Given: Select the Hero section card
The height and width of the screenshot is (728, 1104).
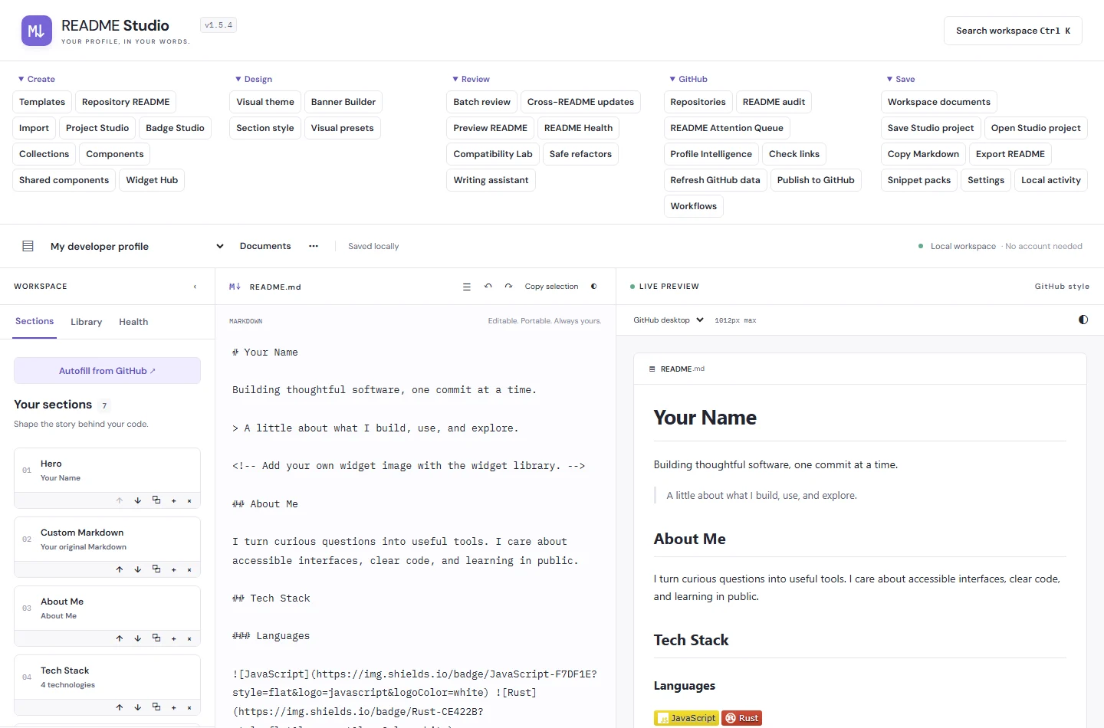Looking at the screenshot, I should [107, 471].
